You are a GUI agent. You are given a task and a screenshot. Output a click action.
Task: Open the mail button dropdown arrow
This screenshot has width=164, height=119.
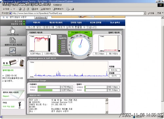click(x=70, y=9)
